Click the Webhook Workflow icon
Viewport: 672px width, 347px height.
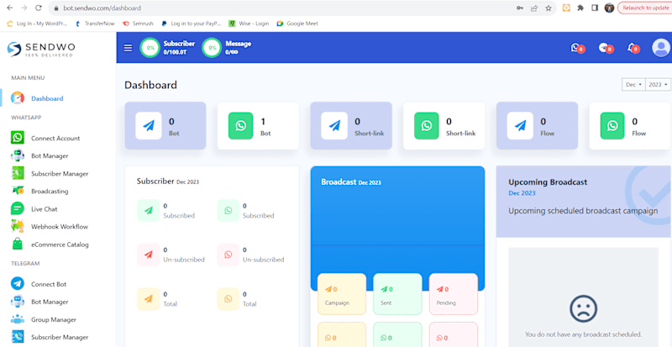pyautogui.click(x=18, y=227)
